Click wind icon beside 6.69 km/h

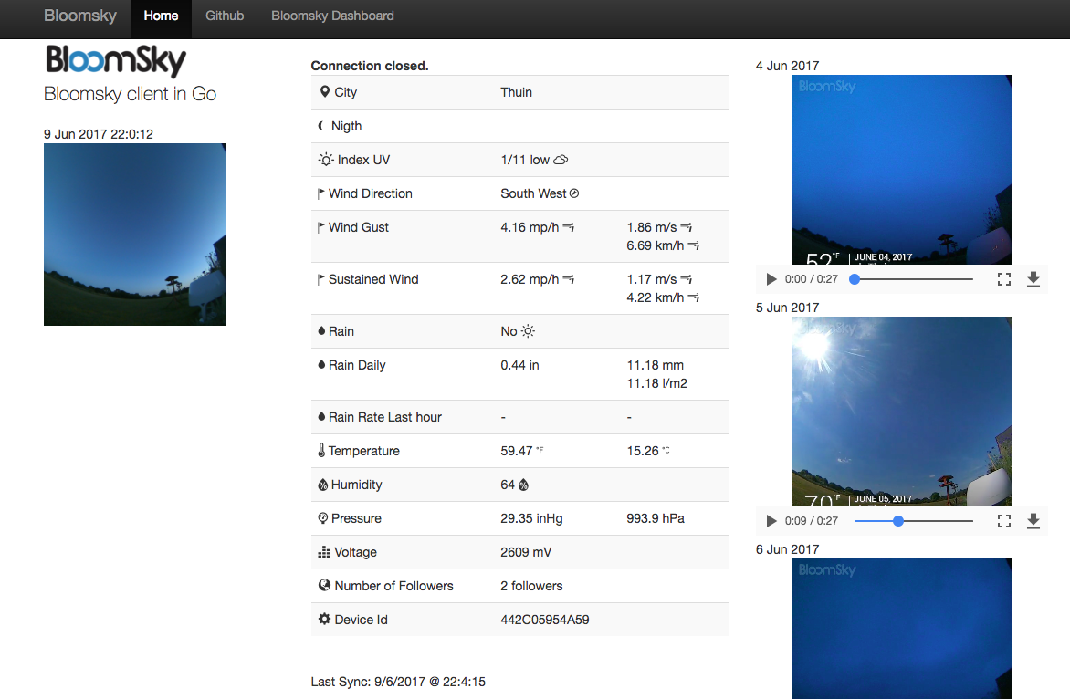pyautogui.click(x=693, y=245)
